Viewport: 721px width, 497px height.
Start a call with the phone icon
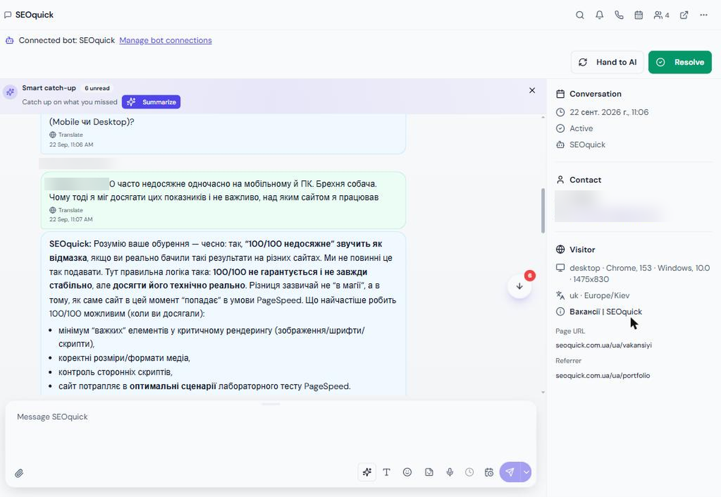(619, 15)
